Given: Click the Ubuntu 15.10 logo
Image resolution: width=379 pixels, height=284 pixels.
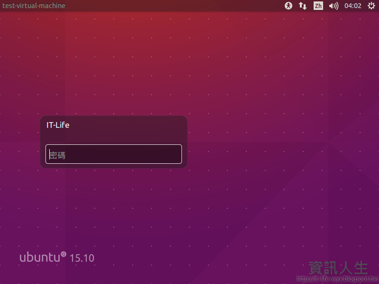Looking at the screenshot, I should (57, 257).
